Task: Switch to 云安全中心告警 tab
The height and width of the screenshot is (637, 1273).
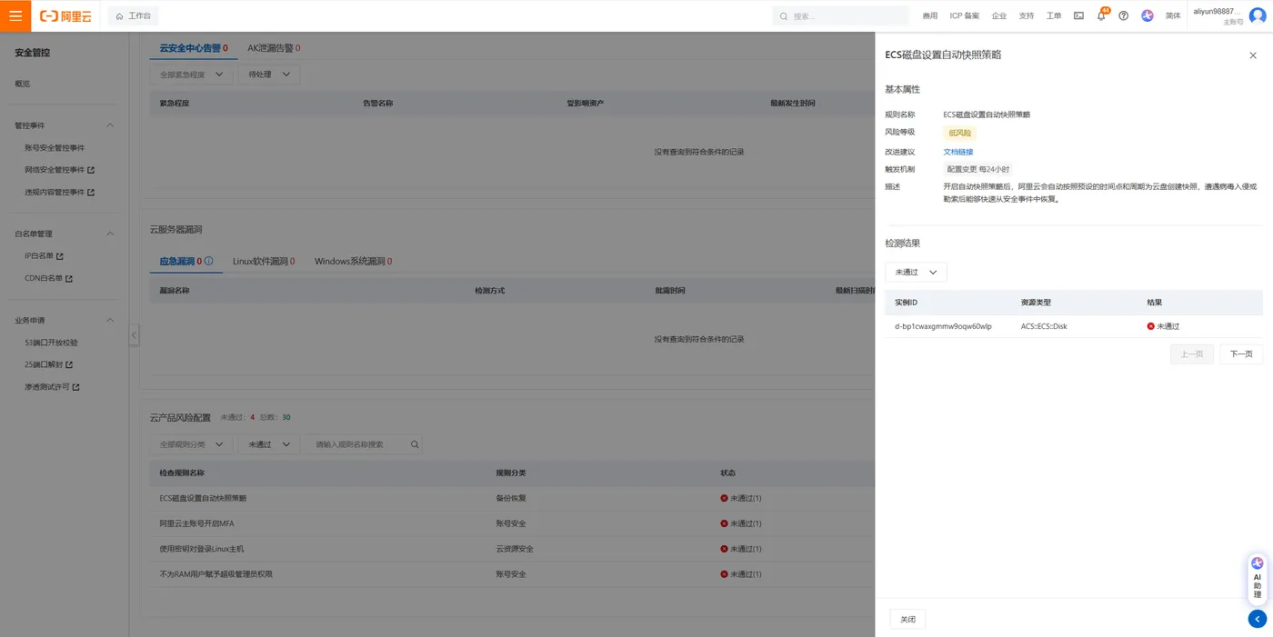Action: [194, 48]
